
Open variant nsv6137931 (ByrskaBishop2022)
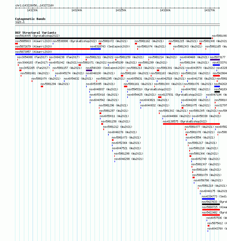point(180,95)
